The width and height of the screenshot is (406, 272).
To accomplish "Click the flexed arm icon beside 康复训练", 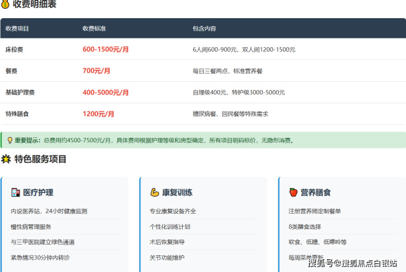I will (x=154, y=192).
